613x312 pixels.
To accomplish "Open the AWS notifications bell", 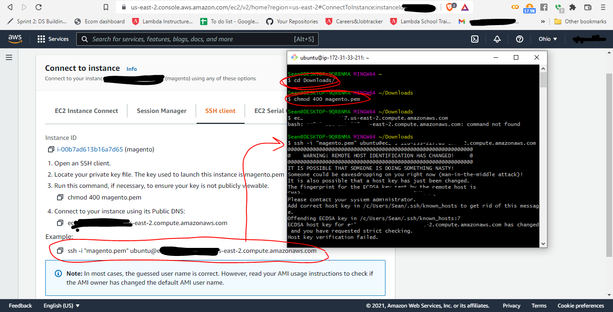I will pyautogui.click(x=497, y=39).
